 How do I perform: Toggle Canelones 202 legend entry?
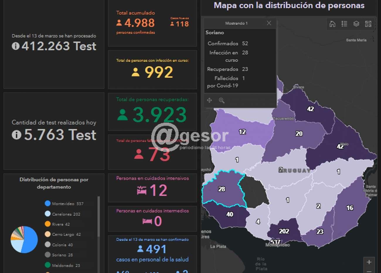(x=63, y=214)
